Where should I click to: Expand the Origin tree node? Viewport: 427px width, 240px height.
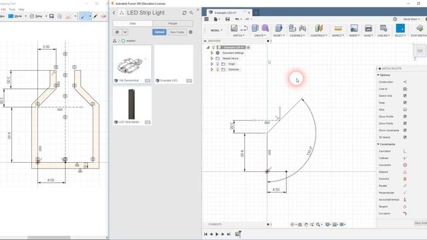pos(212,64)
